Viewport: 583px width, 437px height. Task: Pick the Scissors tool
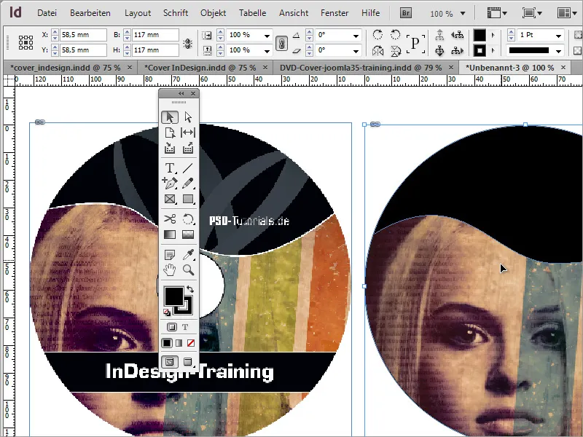pyautogui.click(x=170, y=219)
